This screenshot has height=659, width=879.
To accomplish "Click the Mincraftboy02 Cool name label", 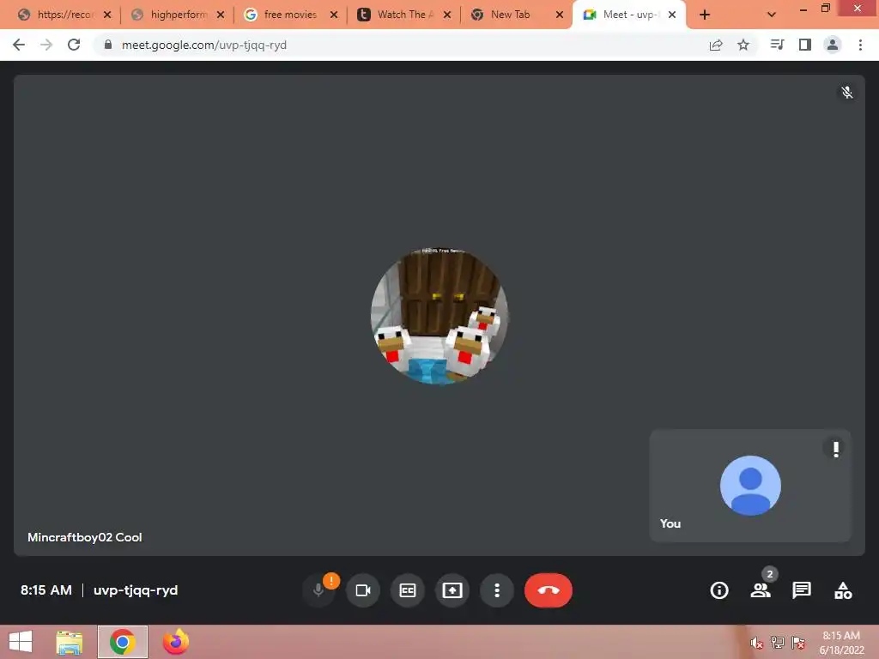I will pyautogui.click(x=85, y=537).
